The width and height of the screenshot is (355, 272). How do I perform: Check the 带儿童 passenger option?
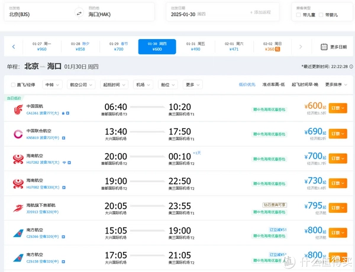298,14
